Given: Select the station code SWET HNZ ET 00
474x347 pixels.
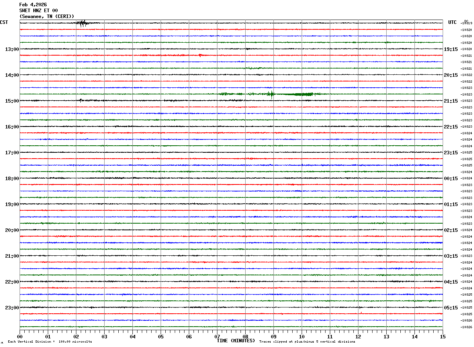Looking at the screenshot, I should point(38,11).
